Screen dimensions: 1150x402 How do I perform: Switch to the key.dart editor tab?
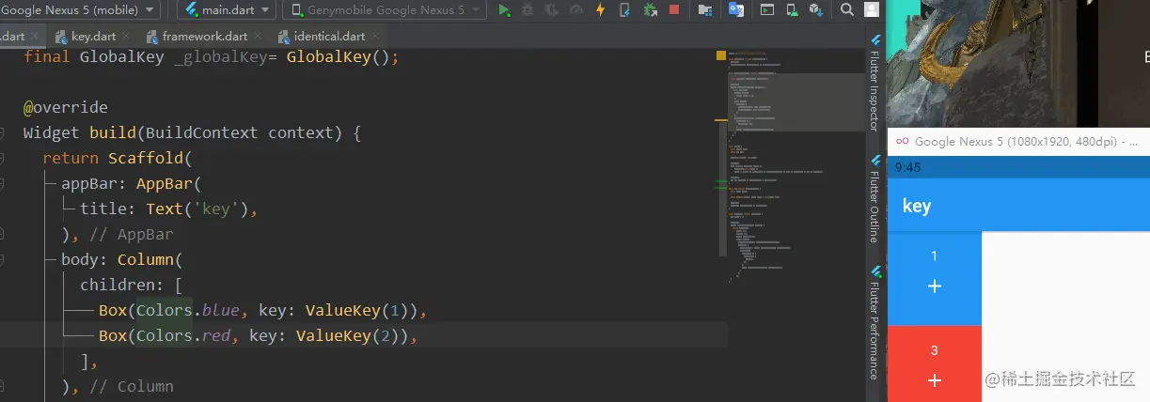pos(93,37)
